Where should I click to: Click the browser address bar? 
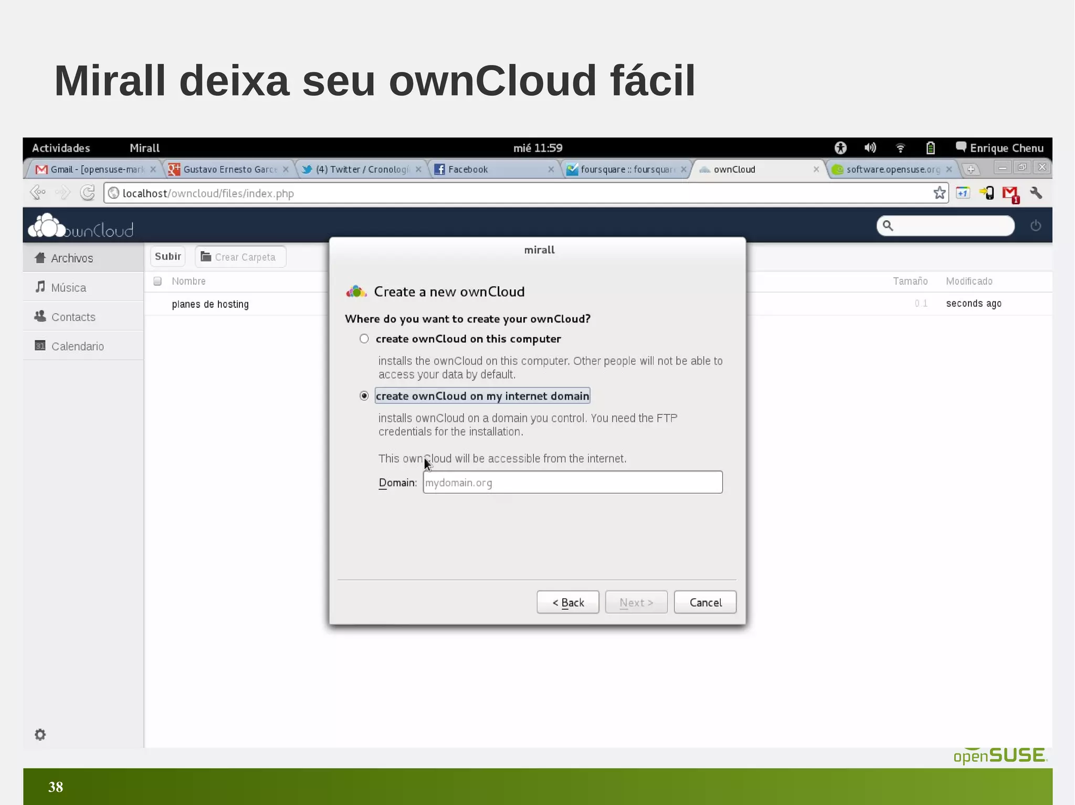tap(526, 193)
